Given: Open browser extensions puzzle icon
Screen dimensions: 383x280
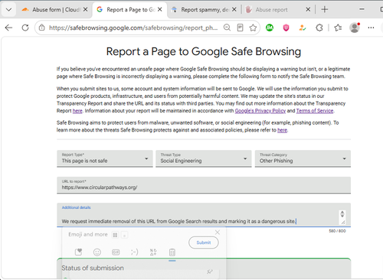Looking at the screenshot, I should [x=319, y=28].
